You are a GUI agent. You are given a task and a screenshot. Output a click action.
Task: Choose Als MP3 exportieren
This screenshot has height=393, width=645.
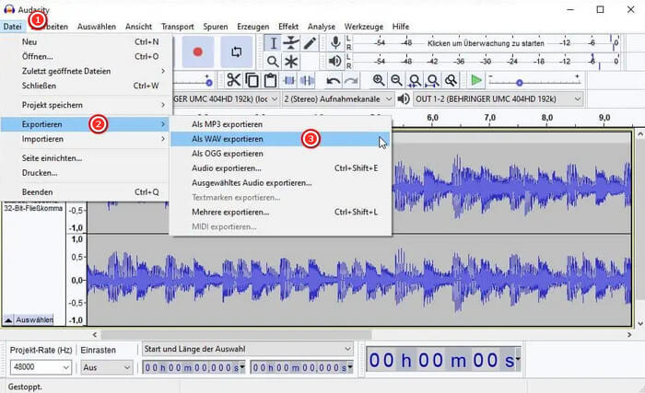pyautogui.click(x=280, y=124)
